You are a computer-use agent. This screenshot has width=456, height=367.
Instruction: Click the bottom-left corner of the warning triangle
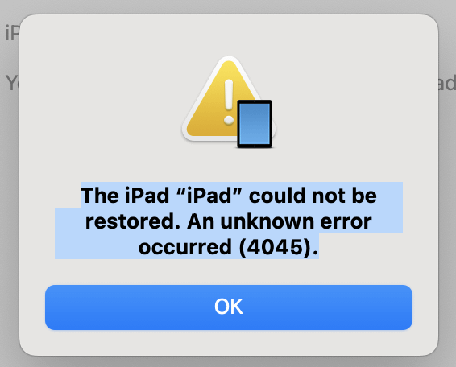(189, 134)
